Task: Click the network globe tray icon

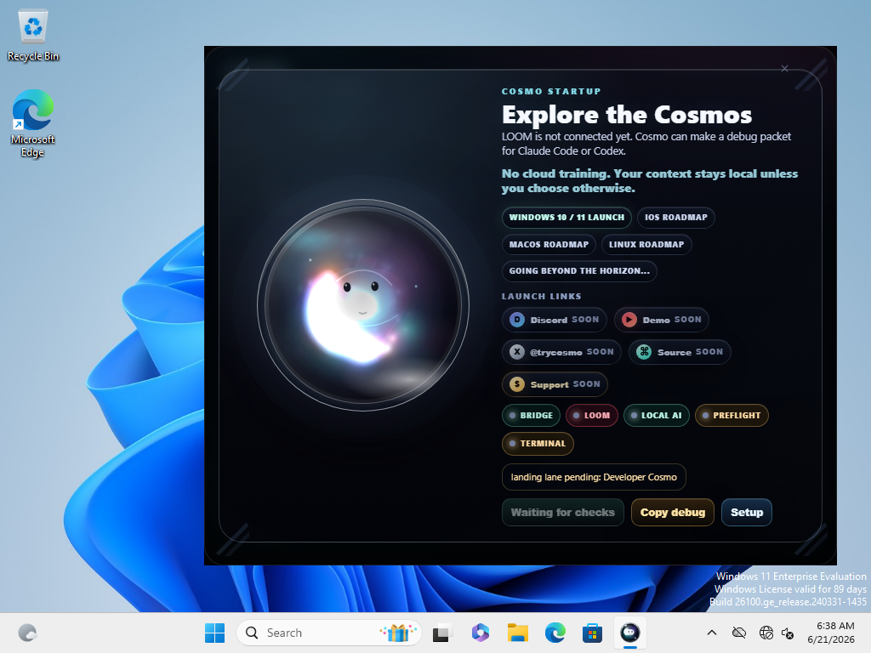Action: (766, 633)
